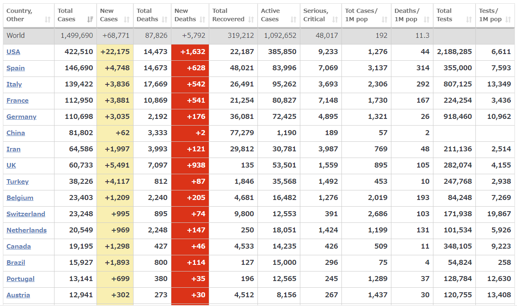
Task: Click the UK link
Action: tap(11, 165)
